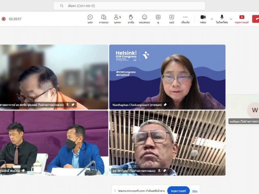The image size is (259, 194).
Task: Mute or unmute the microphone
Action: click(222, 19)
